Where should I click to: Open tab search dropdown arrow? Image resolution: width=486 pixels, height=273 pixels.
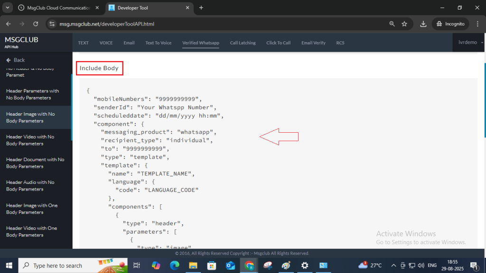click(8, 8)
